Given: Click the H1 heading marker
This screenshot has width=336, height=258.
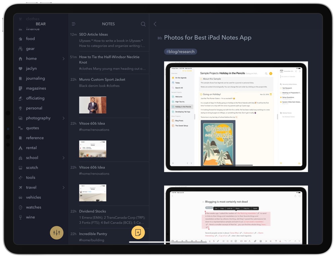Looking at the screenshot, I should (160, 38).
